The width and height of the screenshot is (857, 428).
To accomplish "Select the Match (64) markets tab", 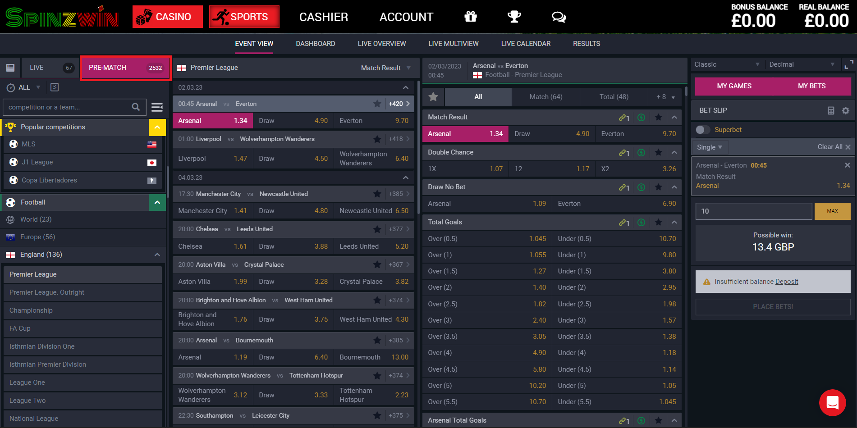I will pyautogui.click(x=546, y=97).
